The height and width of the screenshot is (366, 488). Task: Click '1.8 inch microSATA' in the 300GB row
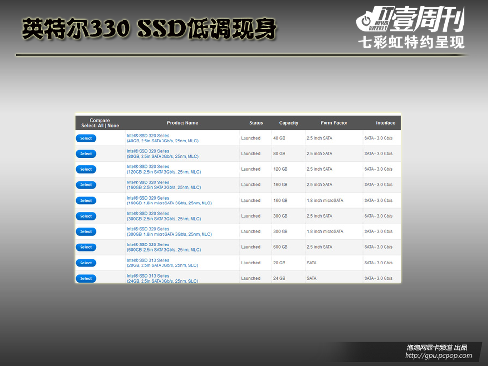[325, 231]
